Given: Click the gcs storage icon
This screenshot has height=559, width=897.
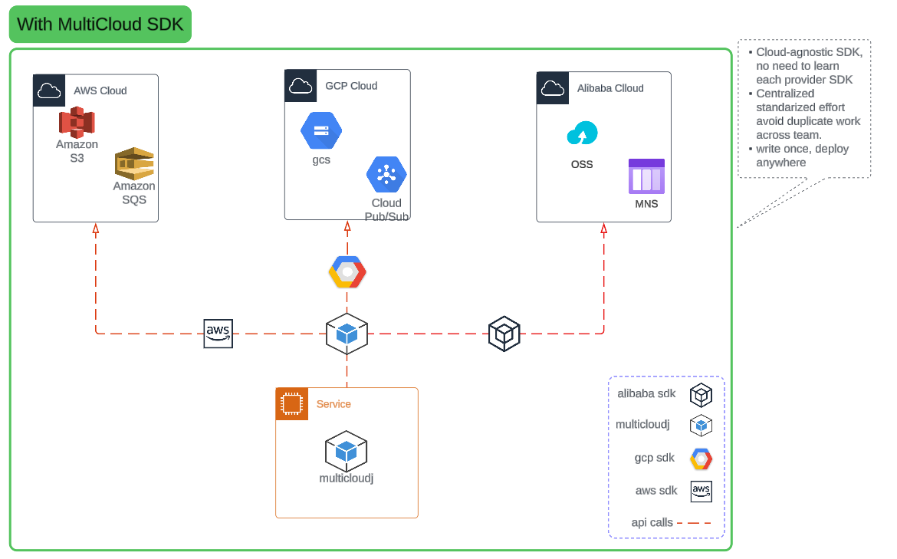Looking at the screenshot, I should [320, 130].
